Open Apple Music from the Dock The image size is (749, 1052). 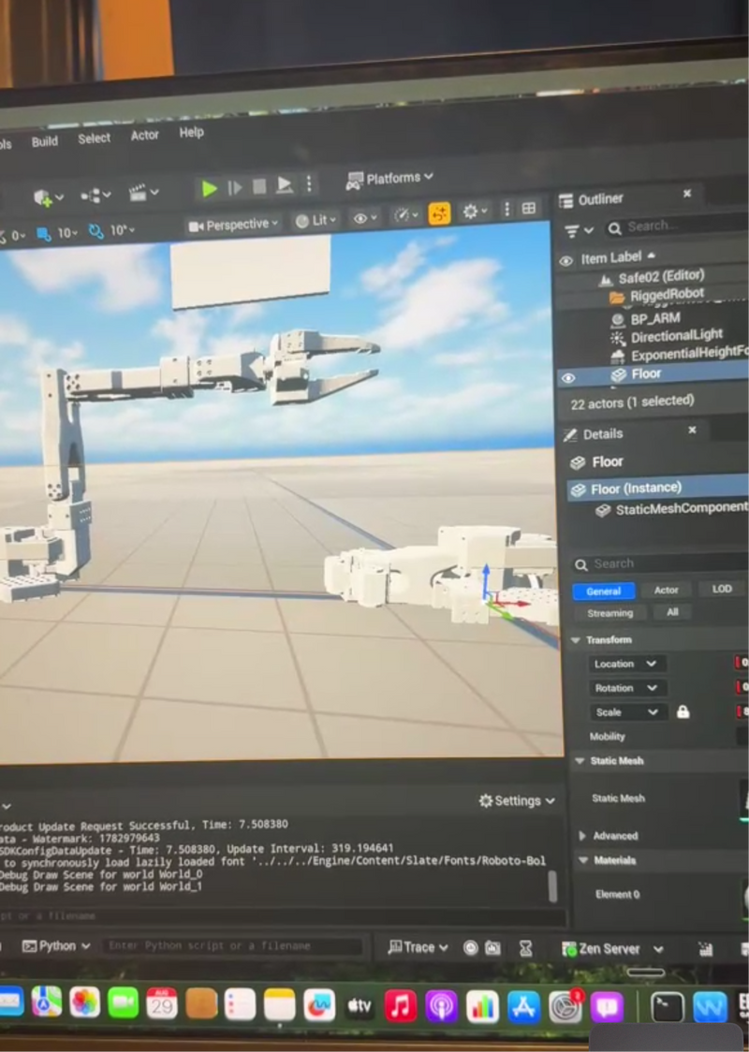click(401, 1006)
